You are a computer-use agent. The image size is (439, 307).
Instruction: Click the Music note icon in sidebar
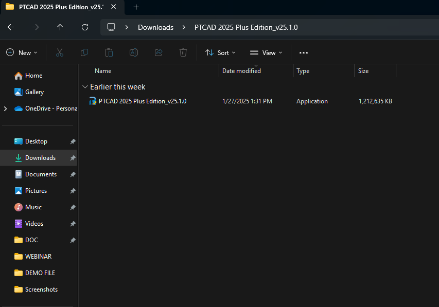point(19,207)
